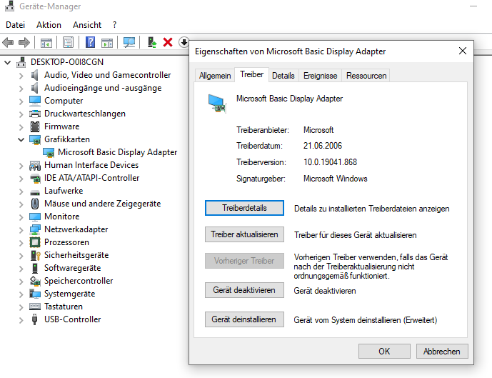
Task: Click the Forward arrow toolbar icon
Action: pos(24,42)
